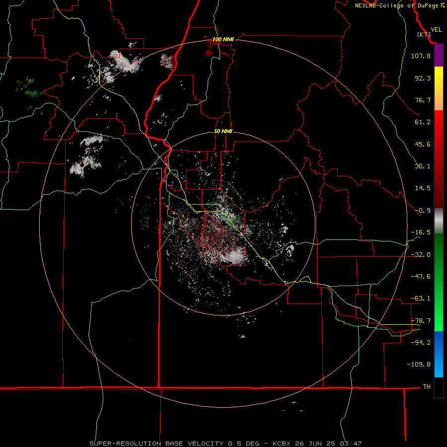Select the 92.3 velocity scale value
This screenshot has height=447, width=447.
[423, 78]
